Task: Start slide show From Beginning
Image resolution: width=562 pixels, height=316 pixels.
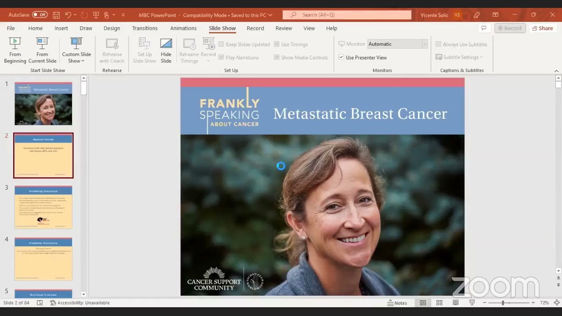Action: [15, 50]
